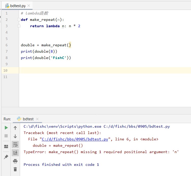Toggle soft-wrap in the run console
Image resolution: width=191 pixels, height=176 pixels.
(15, 144)
